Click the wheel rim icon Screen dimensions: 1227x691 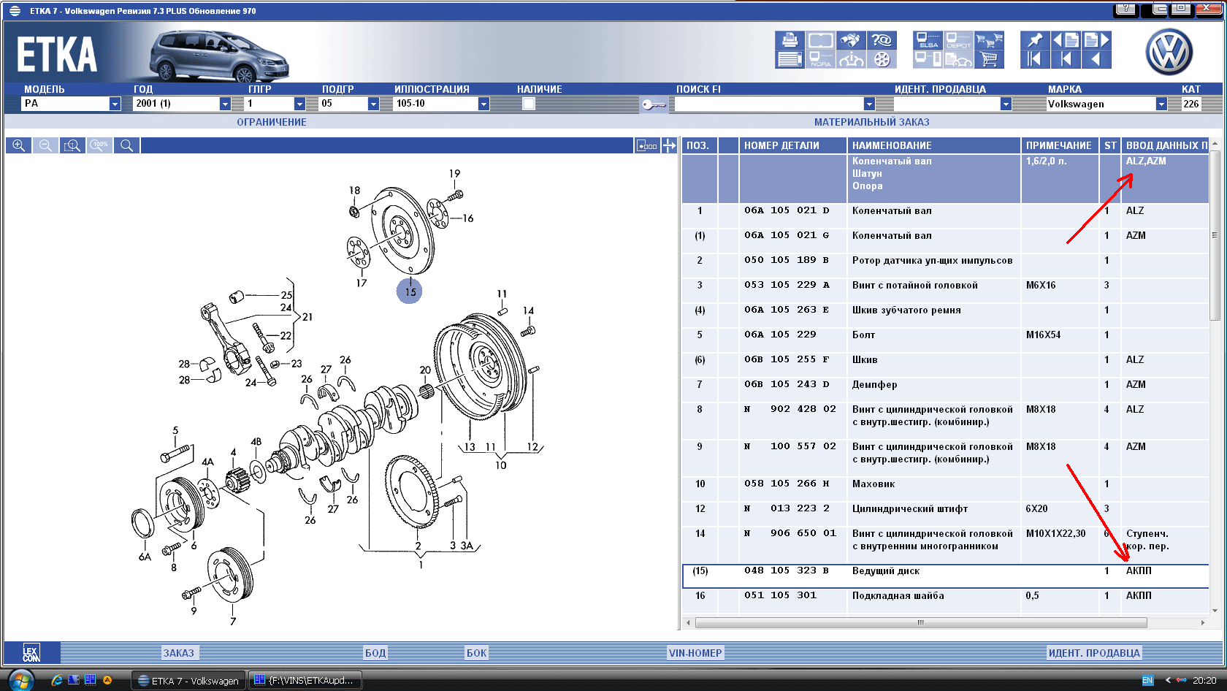882,59
